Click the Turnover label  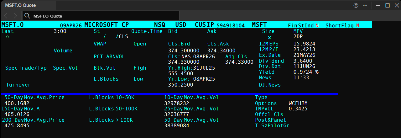pyautogui.click(x=18, y=85)
